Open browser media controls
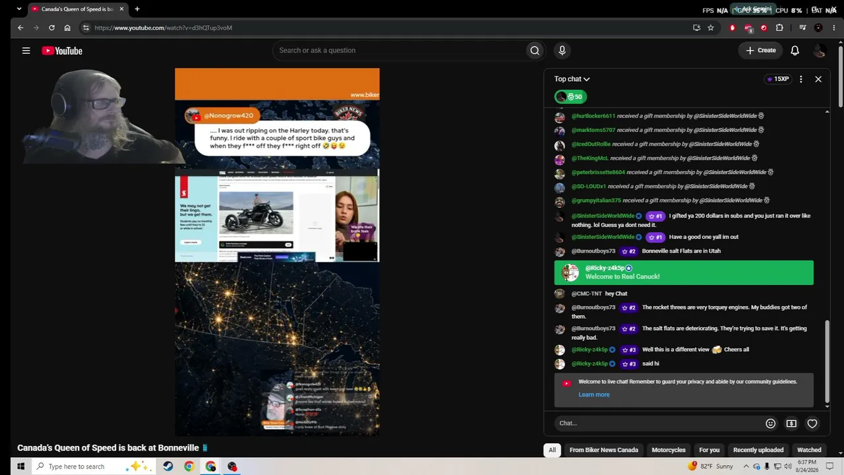The image size is (844, 475). point(802,28)
